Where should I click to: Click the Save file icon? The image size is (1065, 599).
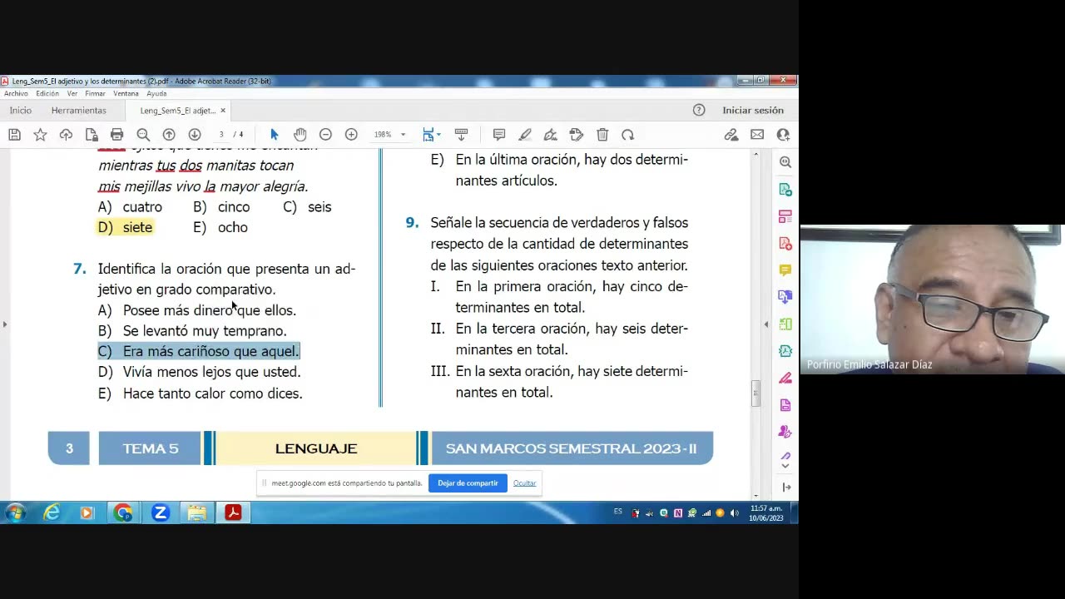point(14,135)
